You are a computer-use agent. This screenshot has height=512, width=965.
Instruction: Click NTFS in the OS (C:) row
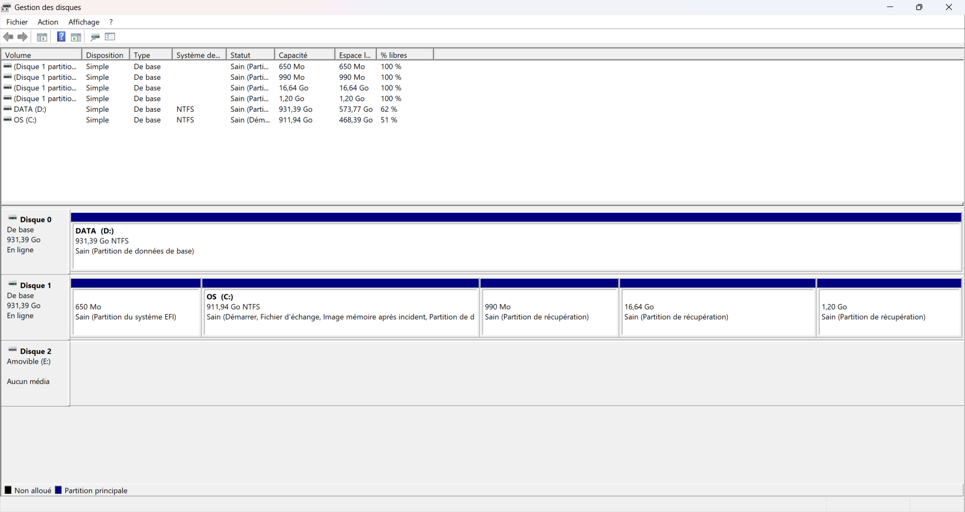[x=185, y=120]
